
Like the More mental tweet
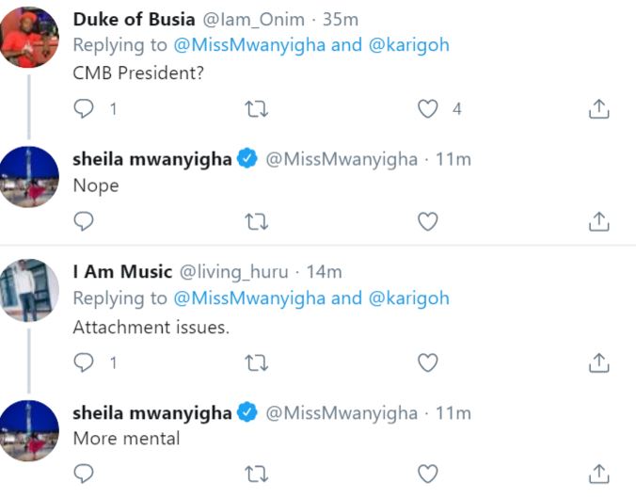pos(428,474)
